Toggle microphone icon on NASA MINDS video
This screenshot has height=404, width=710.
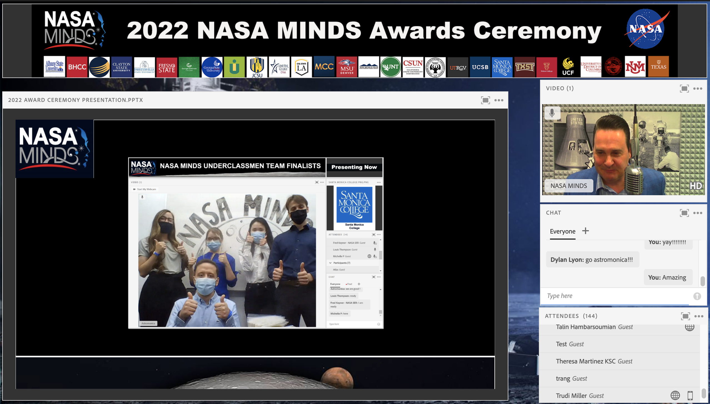552,113
